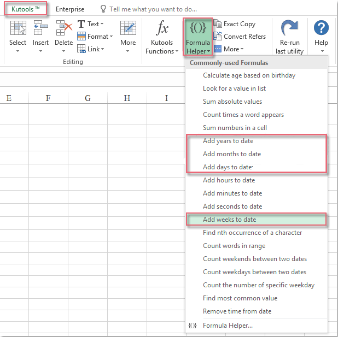Choose Find most common value

(257, 298)
